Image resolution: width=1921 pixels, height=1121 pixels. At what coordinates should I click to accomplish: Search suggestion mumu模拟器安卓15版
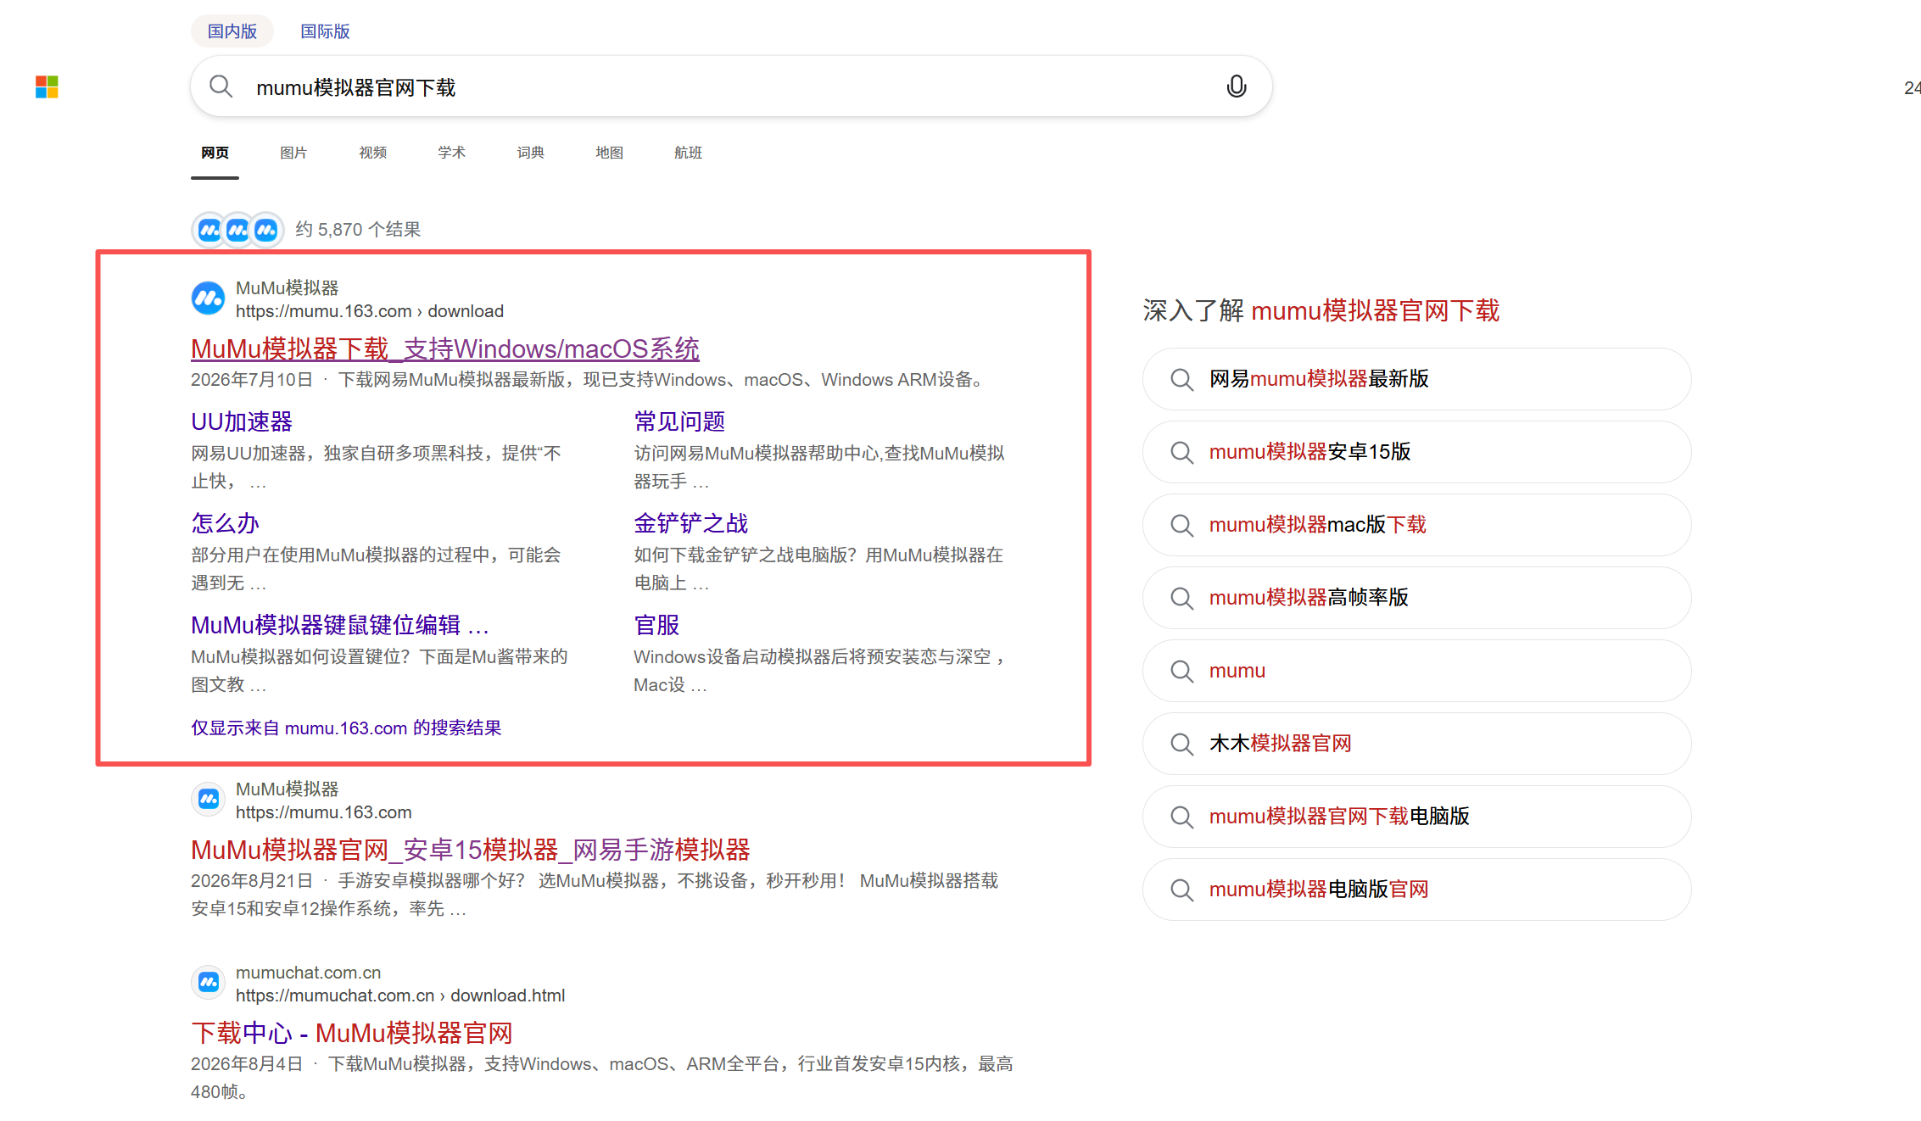1416,452
